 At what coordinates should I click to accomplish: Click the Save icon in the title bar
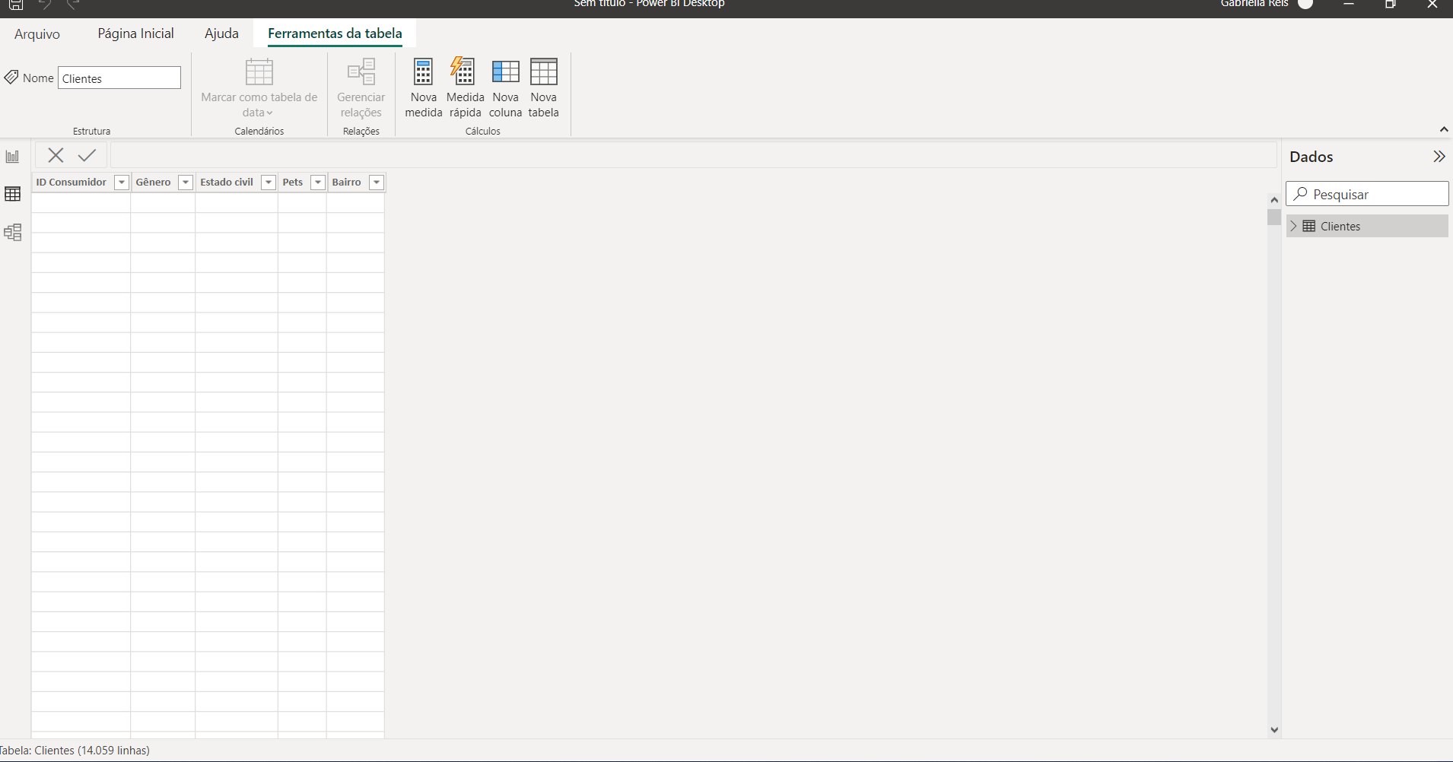tap(15, 4)
